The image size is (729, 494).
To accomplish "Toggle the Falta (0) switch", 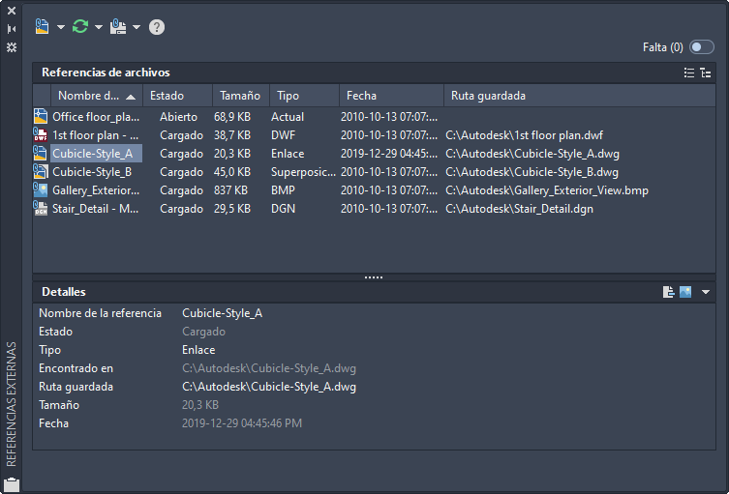I will coord(702,46).
